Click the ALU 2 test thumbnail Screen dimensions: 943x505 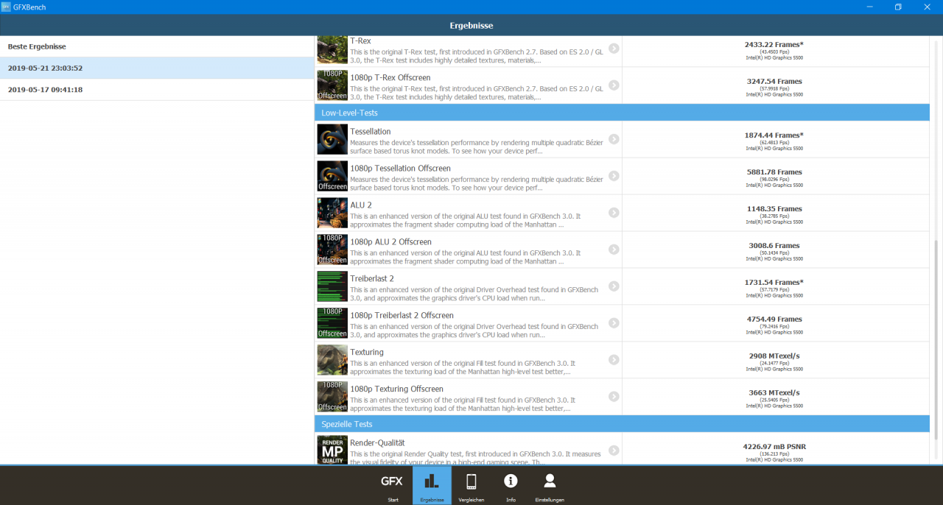coord(332,213)
